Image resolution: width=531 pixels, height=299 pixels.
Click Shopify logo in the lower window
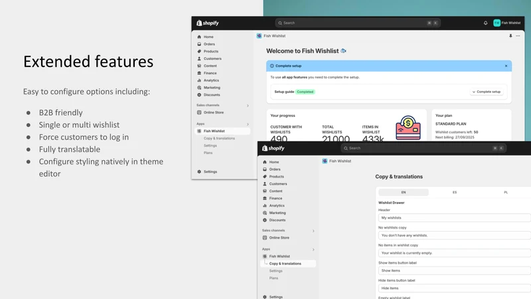(273, 148)
